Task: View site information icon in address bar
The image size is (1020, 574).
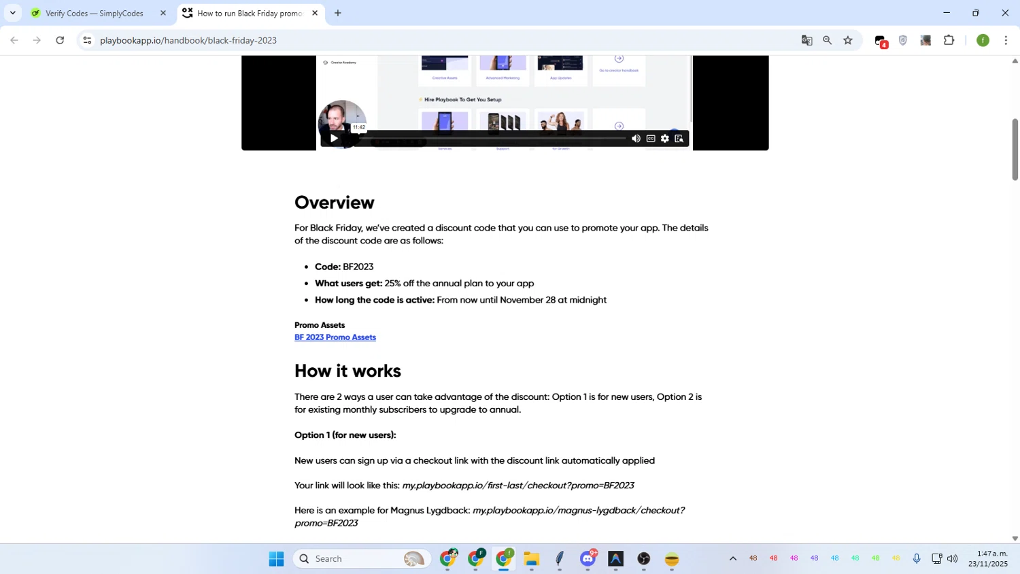Action: click(87, 40)
